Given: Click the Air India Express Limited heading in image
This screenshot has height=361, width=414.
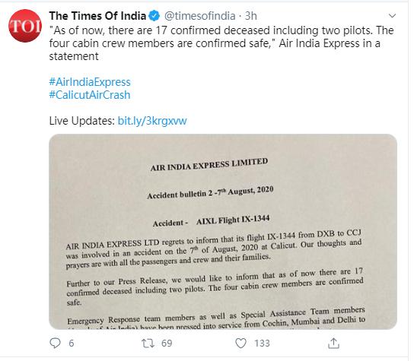Looking at the screenshot, I should 209,165.
